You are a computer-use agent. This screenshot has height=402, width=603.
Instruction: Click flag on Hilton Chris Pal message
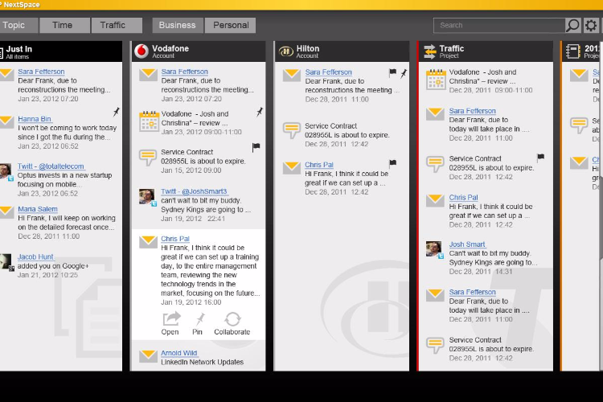click(392, 163)
